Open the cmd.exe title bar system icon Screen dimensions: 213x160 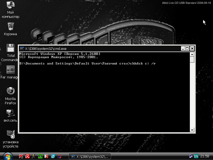pyautogui.click(x=22, y=49)
